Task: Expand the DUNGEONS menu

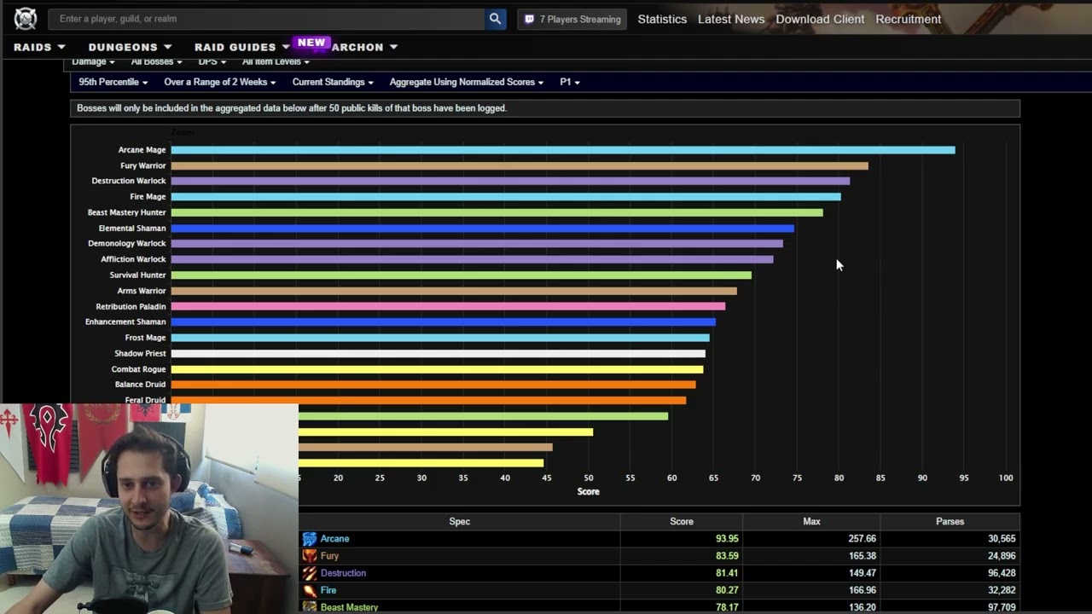Action: coord(130,47)
